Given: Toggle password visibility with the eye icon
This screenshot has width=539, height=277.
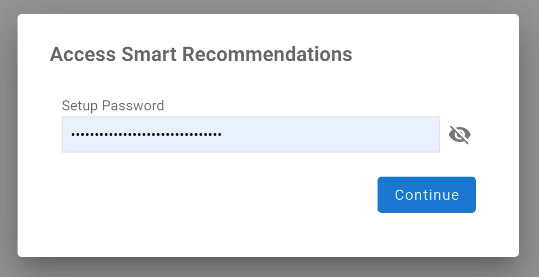Looking at the screenshot, I should point(460,134).
